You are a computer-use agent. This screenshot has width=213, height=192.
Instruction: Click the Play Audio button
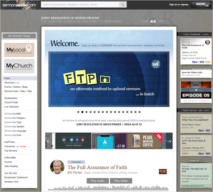click(x=98, y=181)
